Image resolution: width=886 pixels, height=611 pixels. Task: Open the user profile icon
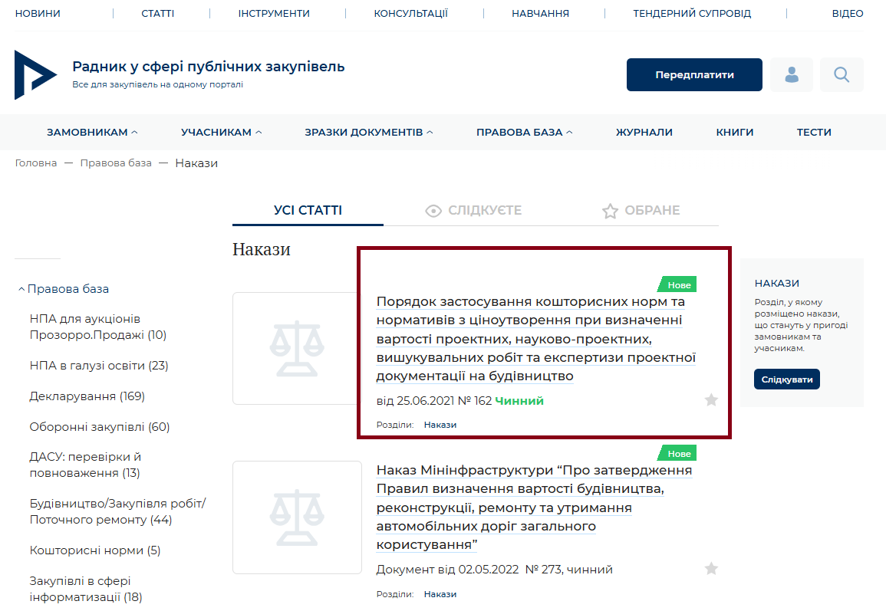click(x=791, y=74)
